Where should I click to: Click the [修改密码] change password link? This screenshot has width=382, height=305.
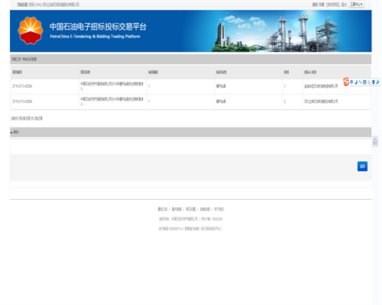(332, 5)
